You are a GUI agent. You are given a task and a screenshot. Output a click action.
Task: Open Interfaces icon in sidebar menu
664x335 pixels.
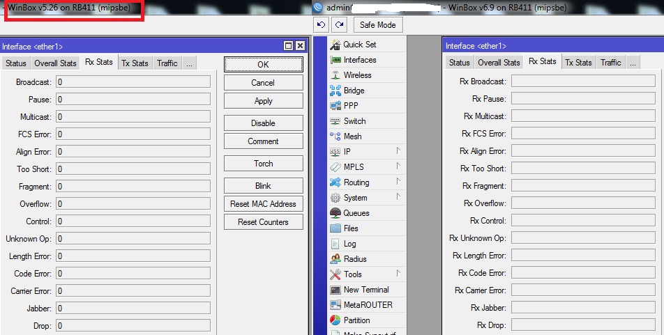(335, 60)
